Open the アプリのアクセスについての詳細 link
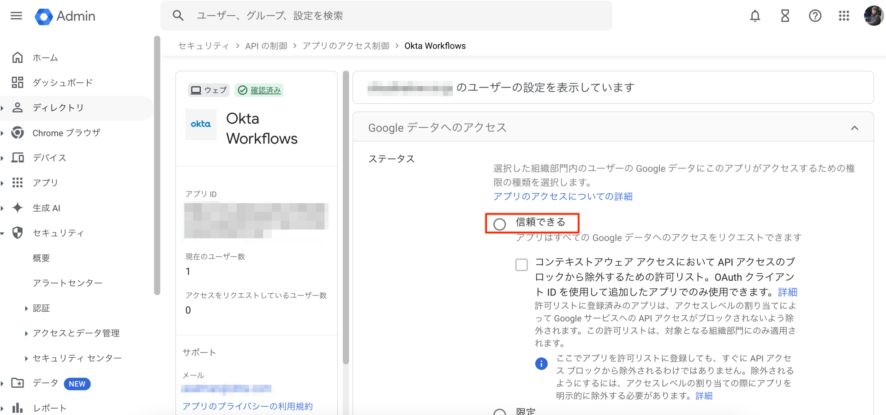The image size is (886, 415). pos(563,196)
